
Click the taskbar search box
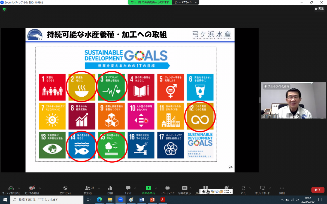47,200
